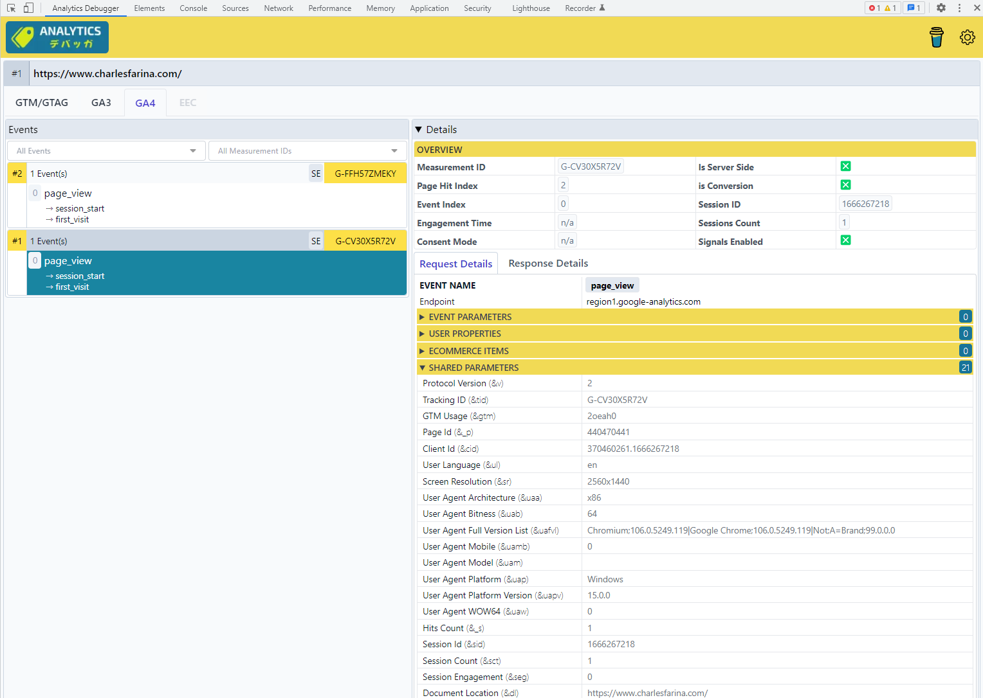Click the red error count badge
The width and height of the screenshot is (983, 698).
click(x=874, y=8)
